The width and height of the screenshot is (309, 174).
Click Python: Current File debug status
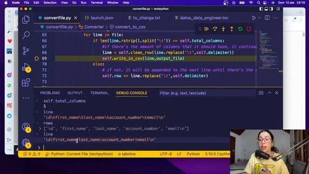79,154
